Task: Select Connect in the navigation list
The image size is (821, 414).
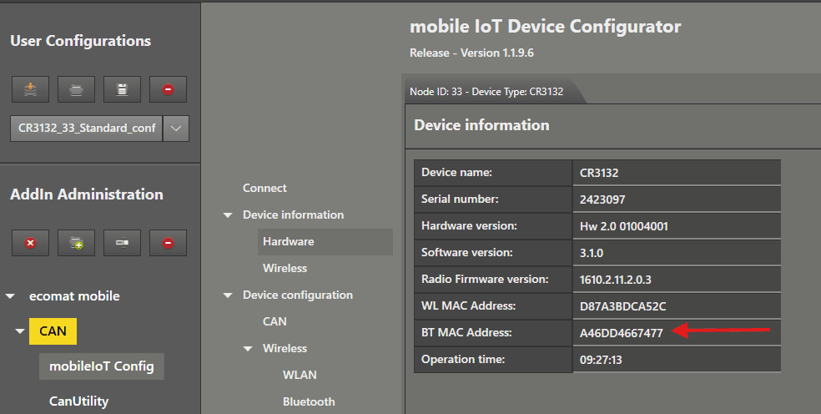Action: coord(264,188)
